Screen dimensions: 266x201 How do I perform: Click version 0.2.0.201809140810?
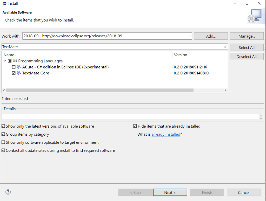pyautogui.click(x=191, y=73)
